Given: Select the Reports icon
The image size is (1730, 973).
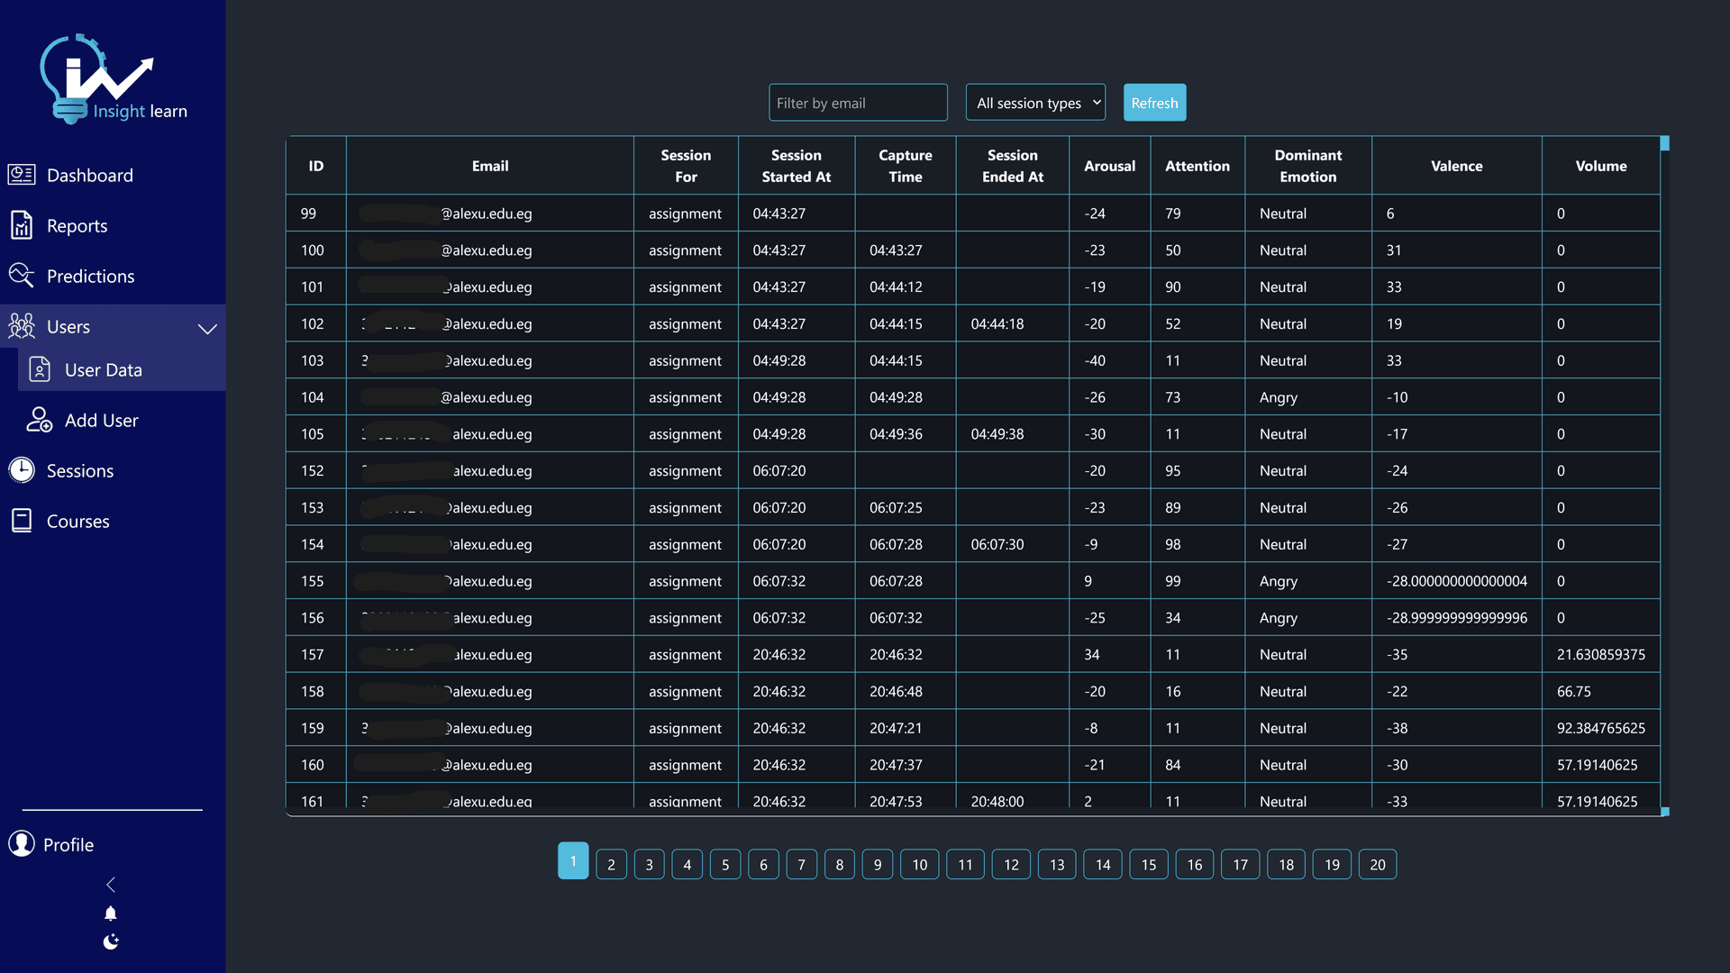Looking at the screenshot, I should [x=21, y=224].
